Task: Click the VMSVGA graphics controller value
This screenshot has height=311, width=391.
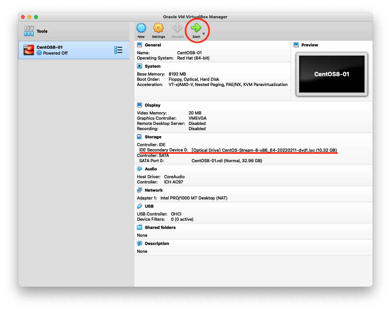Action: (197, 118)
